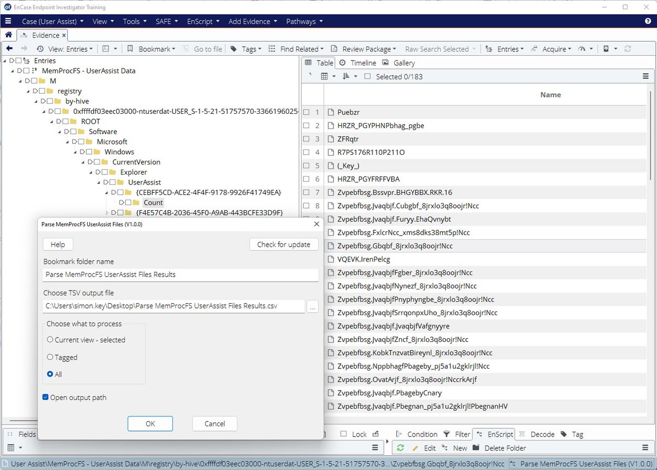Click the Home icon tab
The width and height of the screenshot is (657, 470).
click(x=8, y=35)
